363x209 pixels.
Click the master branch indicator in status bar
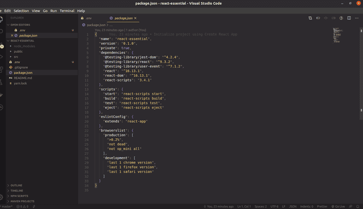6,207
